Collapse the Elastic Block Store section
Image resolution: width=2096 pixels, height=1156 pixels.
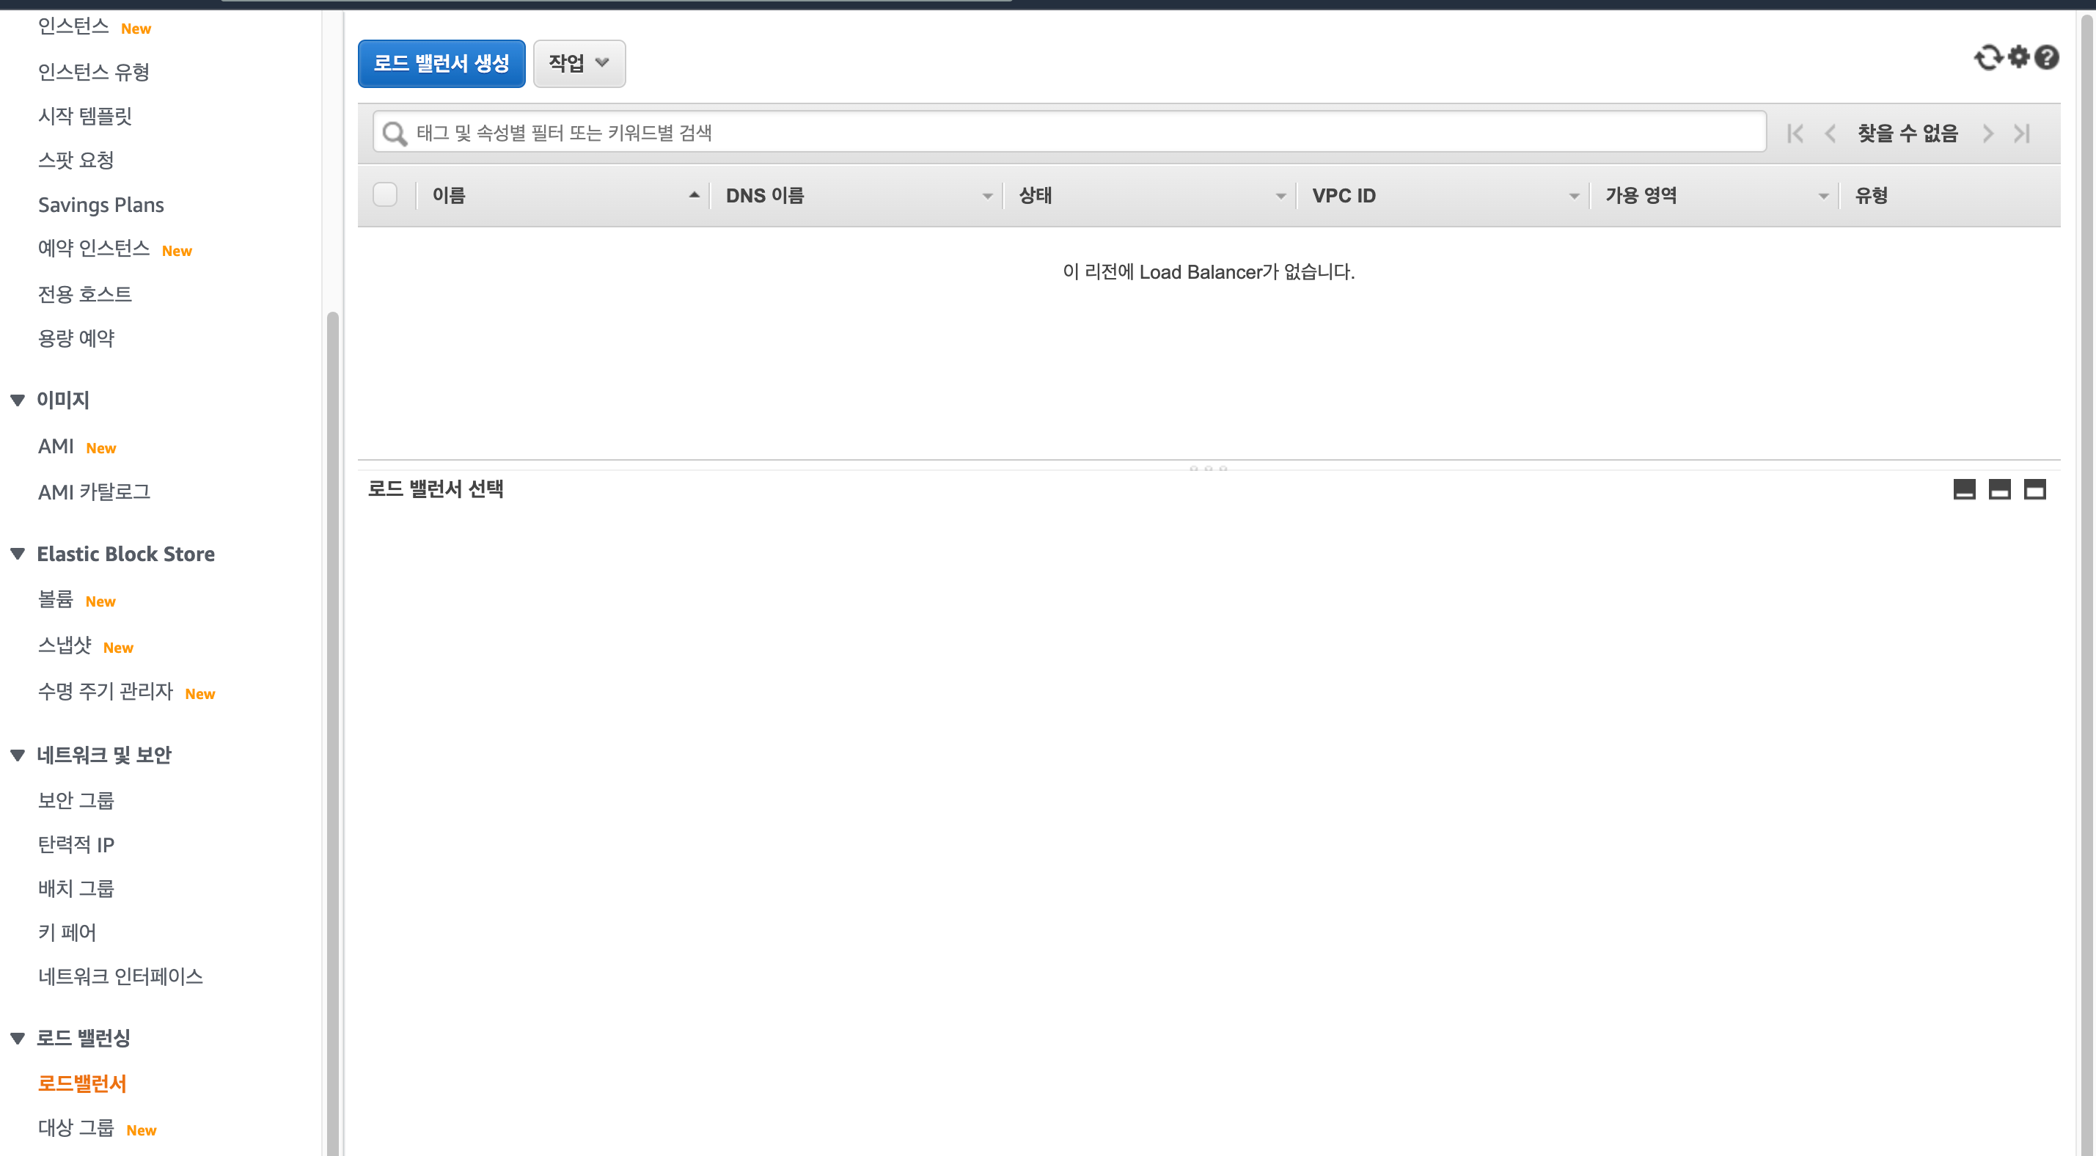18,555
